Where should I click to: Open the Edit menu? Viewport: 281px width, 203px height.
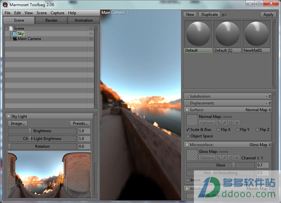(17, 13)
